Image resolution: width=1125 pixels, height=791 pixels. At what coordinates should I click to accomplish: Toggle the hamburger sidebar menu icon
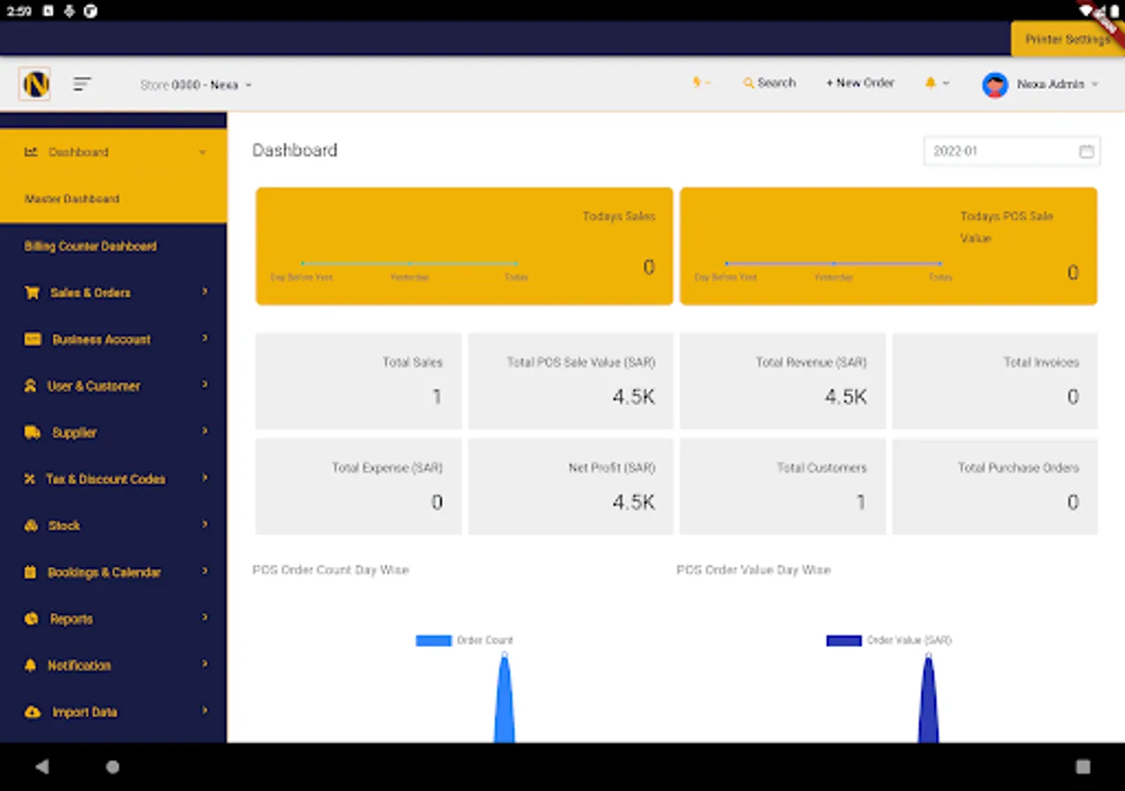[83, 84]
